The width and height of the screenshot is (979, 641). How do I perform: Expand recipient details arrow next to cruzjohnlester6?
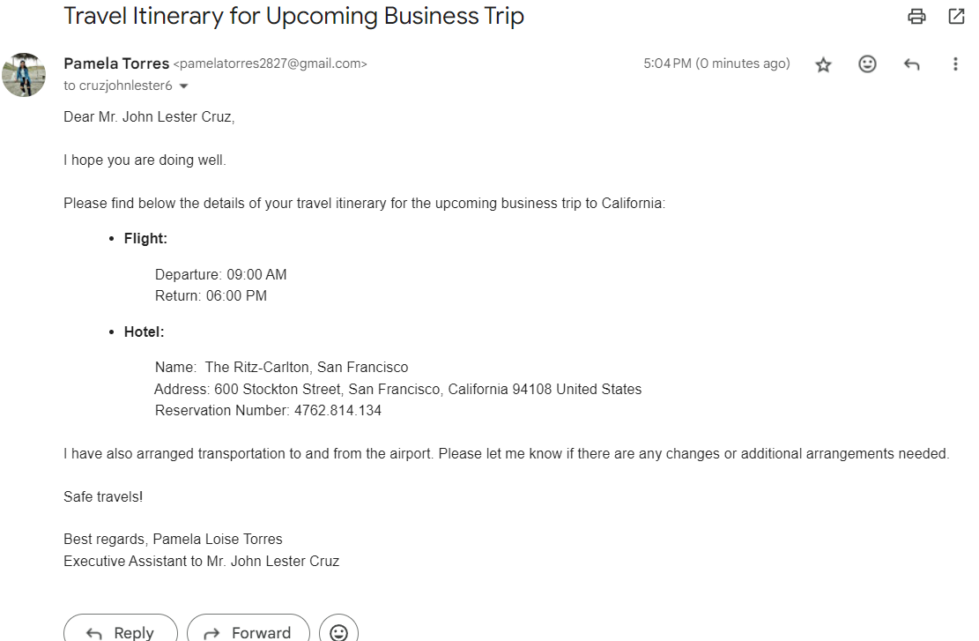tap(183, 86)
